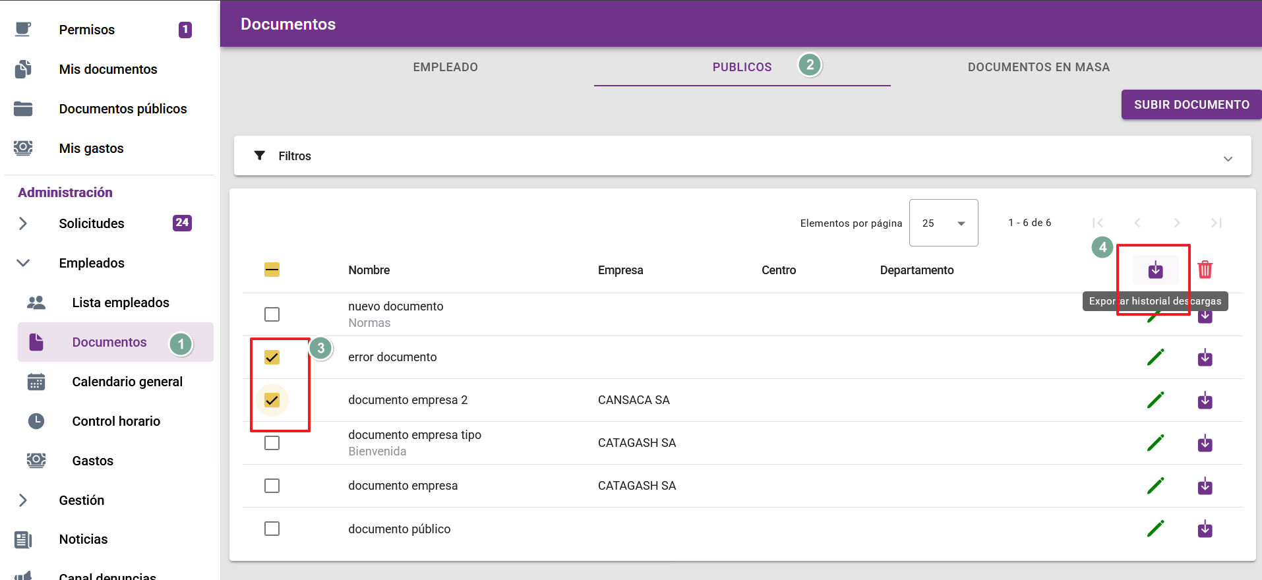The height and width of the screenshot is (580, 1262).
Task: Open the items per page dropdown
Action: (943, 223)
